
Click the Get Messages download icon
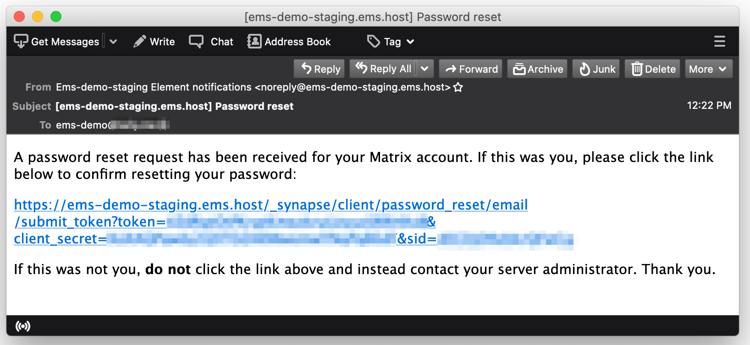tap(21, 41)
